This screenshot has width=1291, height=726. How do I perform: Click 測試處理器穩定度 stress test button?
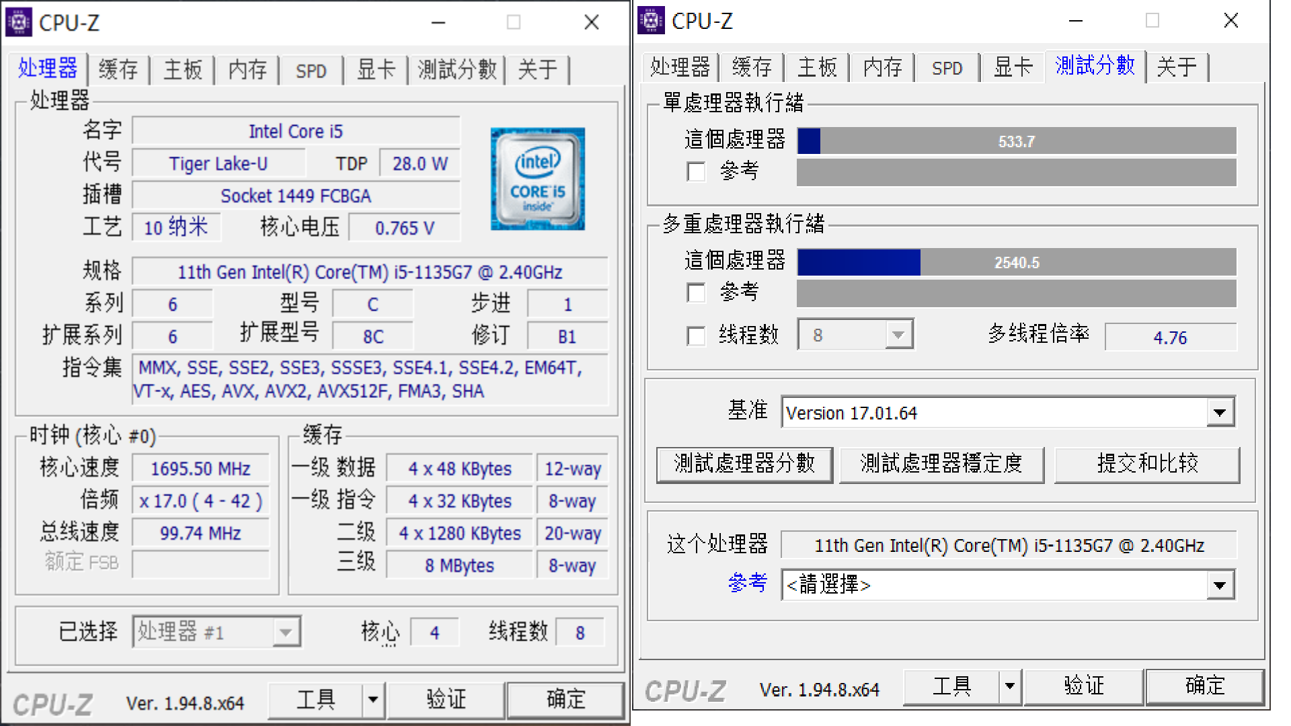(x=941, y=464)
